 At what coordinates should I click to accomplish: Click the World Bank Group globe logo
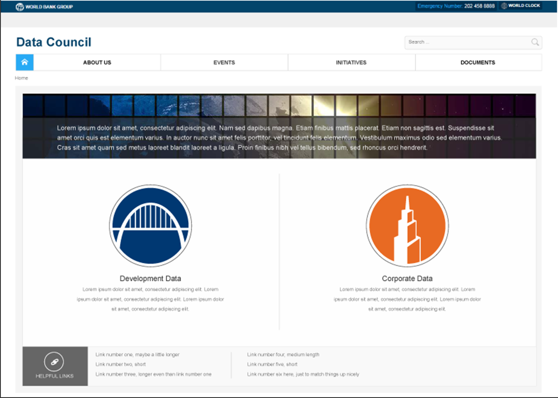20,6
